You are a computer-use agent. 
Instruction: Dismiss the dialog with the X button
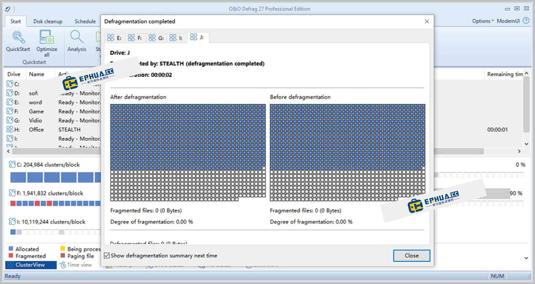pyautogui.click(x=427, y=22)
